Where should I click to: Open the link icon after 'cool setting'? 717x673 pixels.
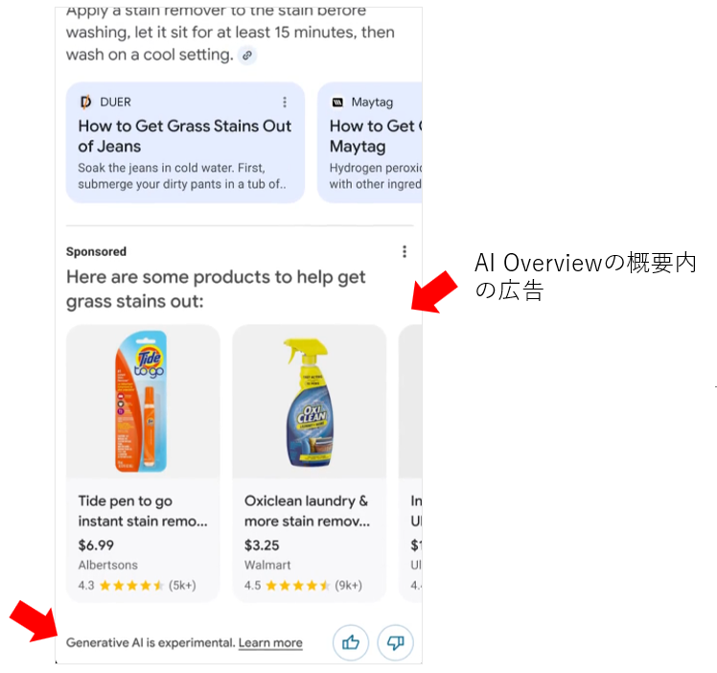(247, 56)
